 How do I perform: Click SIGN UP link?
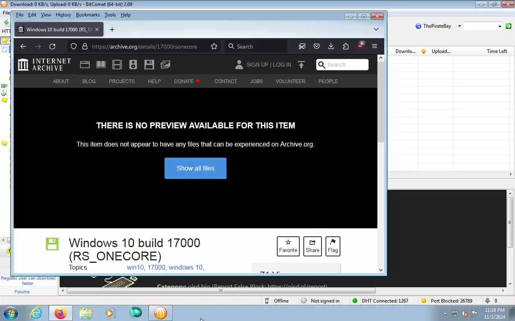click(x=257, y=65)
